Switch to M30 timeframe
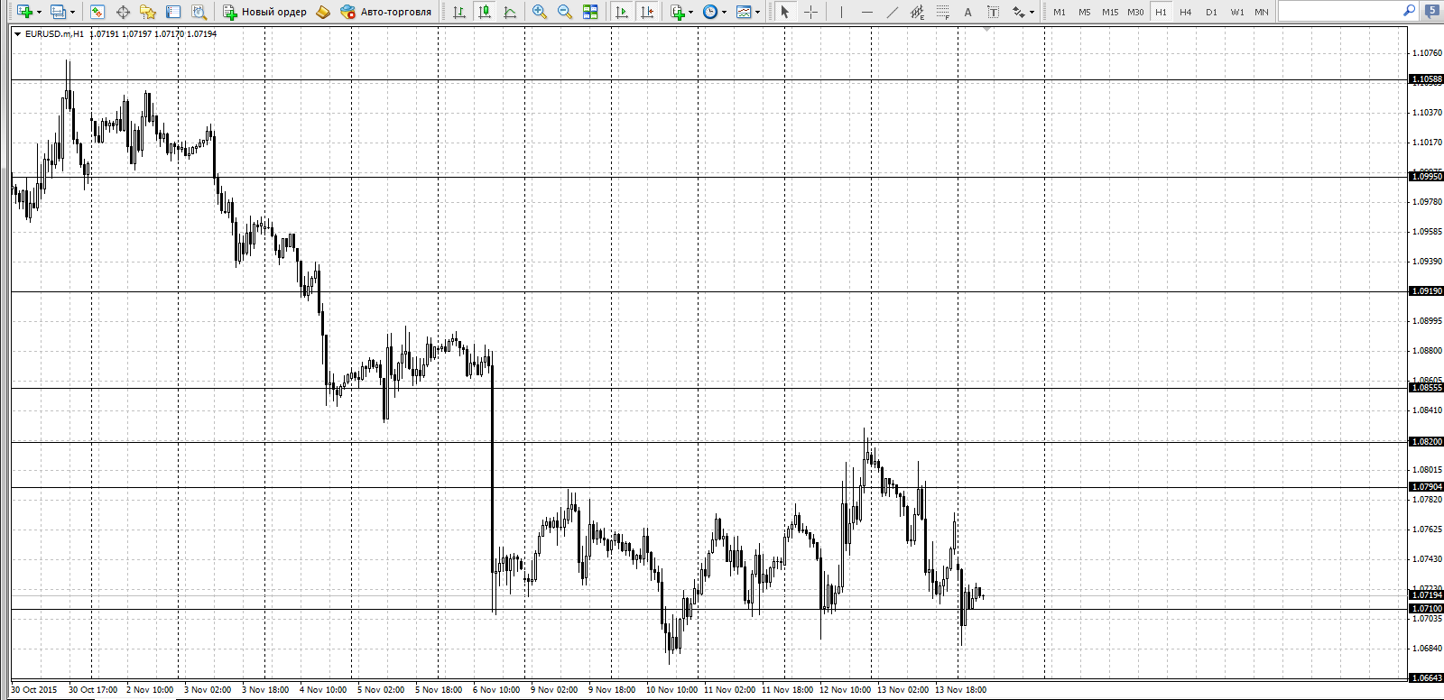 click(1135, 12)
